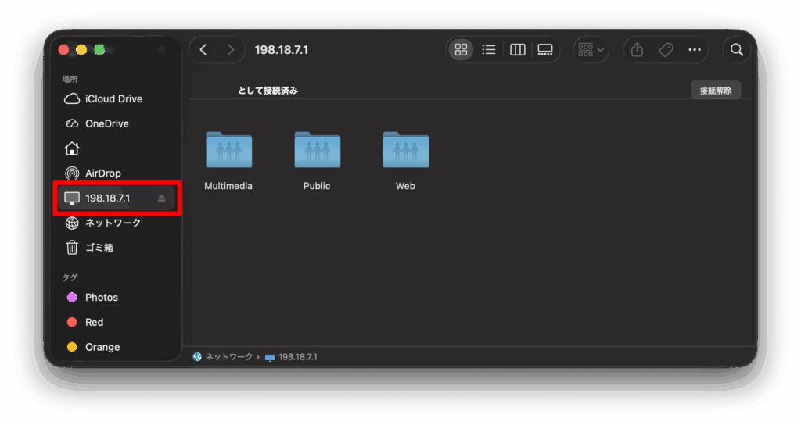Open the group-by options dropdown
This screenshot has height=425, width=801.
tap(591, 50)
